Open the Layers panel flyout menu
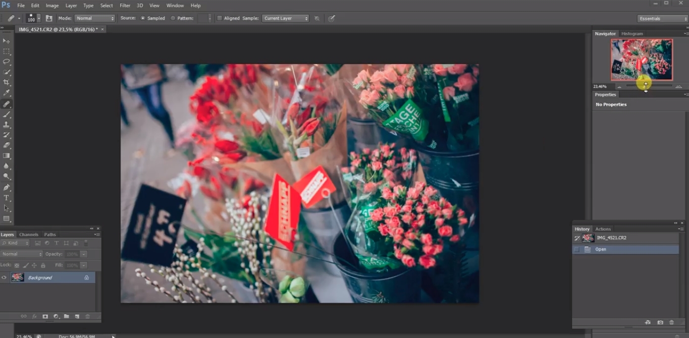 coord(97,235)
